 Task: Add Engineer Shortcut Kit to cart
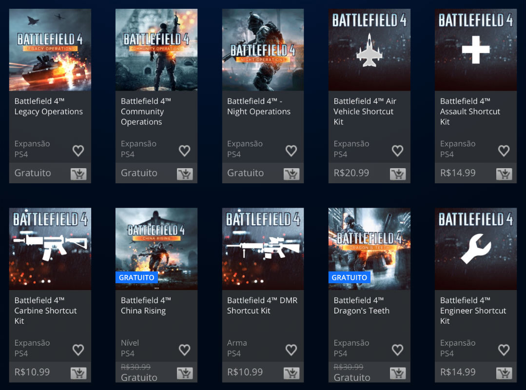coord(504,373)
